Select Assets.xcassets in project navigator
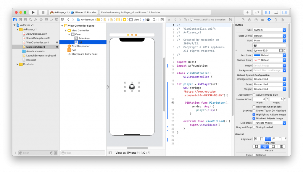Screen dimensions: 303x172 point(36,51)
